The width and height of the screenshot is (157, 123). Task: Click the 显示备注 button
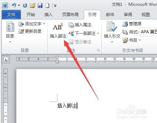click(x=80, y=42)
